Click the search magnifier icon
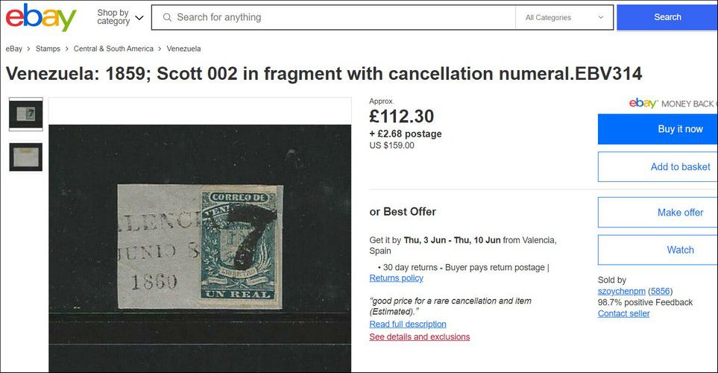The height and width of the screenshot is (373, 718). [167, 17]
